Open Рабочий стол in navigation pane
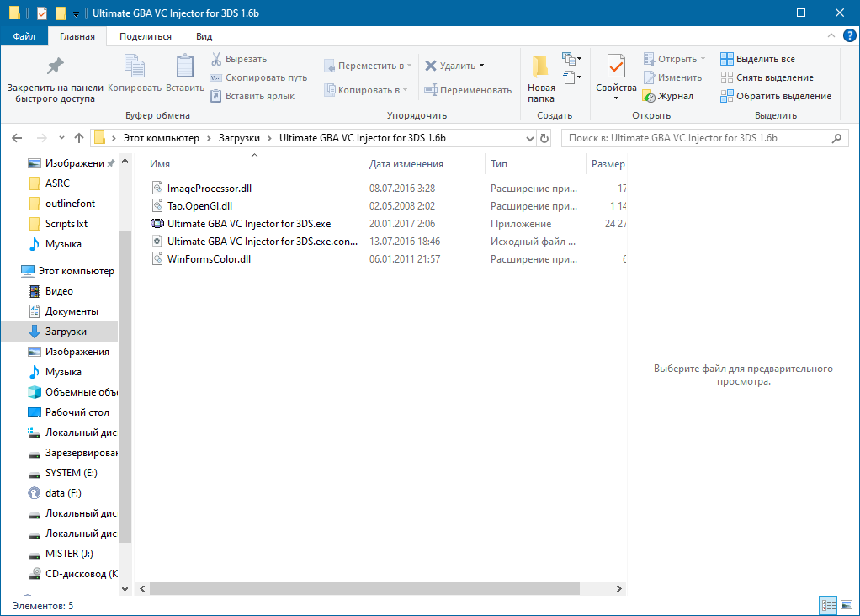This screenshot has height=616, width=860. [x=77, y=412]
